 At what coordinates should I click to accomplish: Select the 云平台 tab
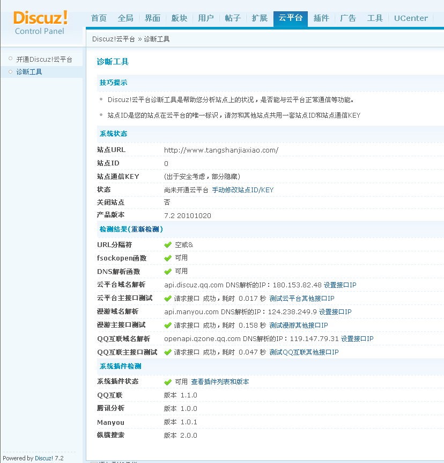click(x=291, y=18)
